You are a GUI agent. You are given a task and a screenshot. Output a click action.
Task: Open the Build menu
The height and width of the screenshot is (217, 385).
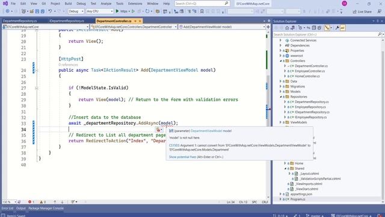tap(68, 4)
